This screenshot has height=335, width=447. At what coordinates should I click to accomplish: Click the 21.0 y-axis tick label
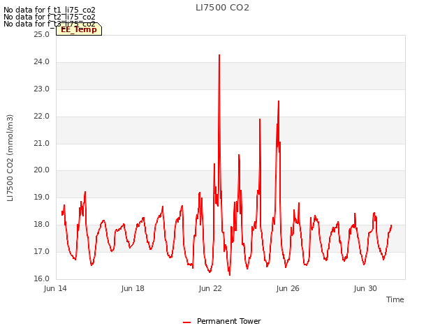(42, 143)
